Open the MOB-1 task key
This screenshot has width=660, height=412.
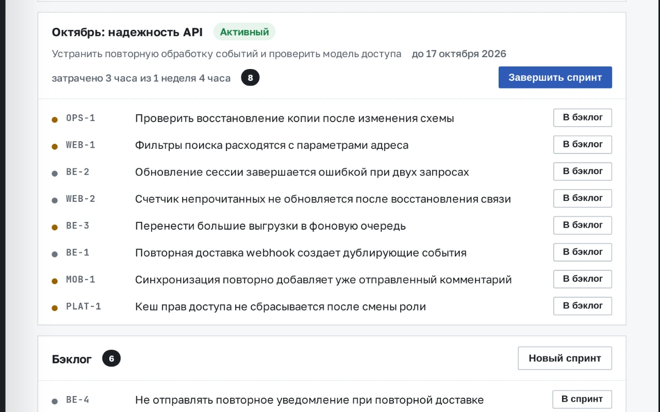coord(81,279)
